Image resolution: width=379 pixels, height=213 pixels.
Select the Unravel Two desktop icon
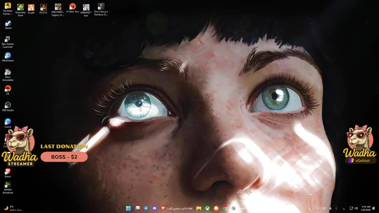[x=86, y=10]
